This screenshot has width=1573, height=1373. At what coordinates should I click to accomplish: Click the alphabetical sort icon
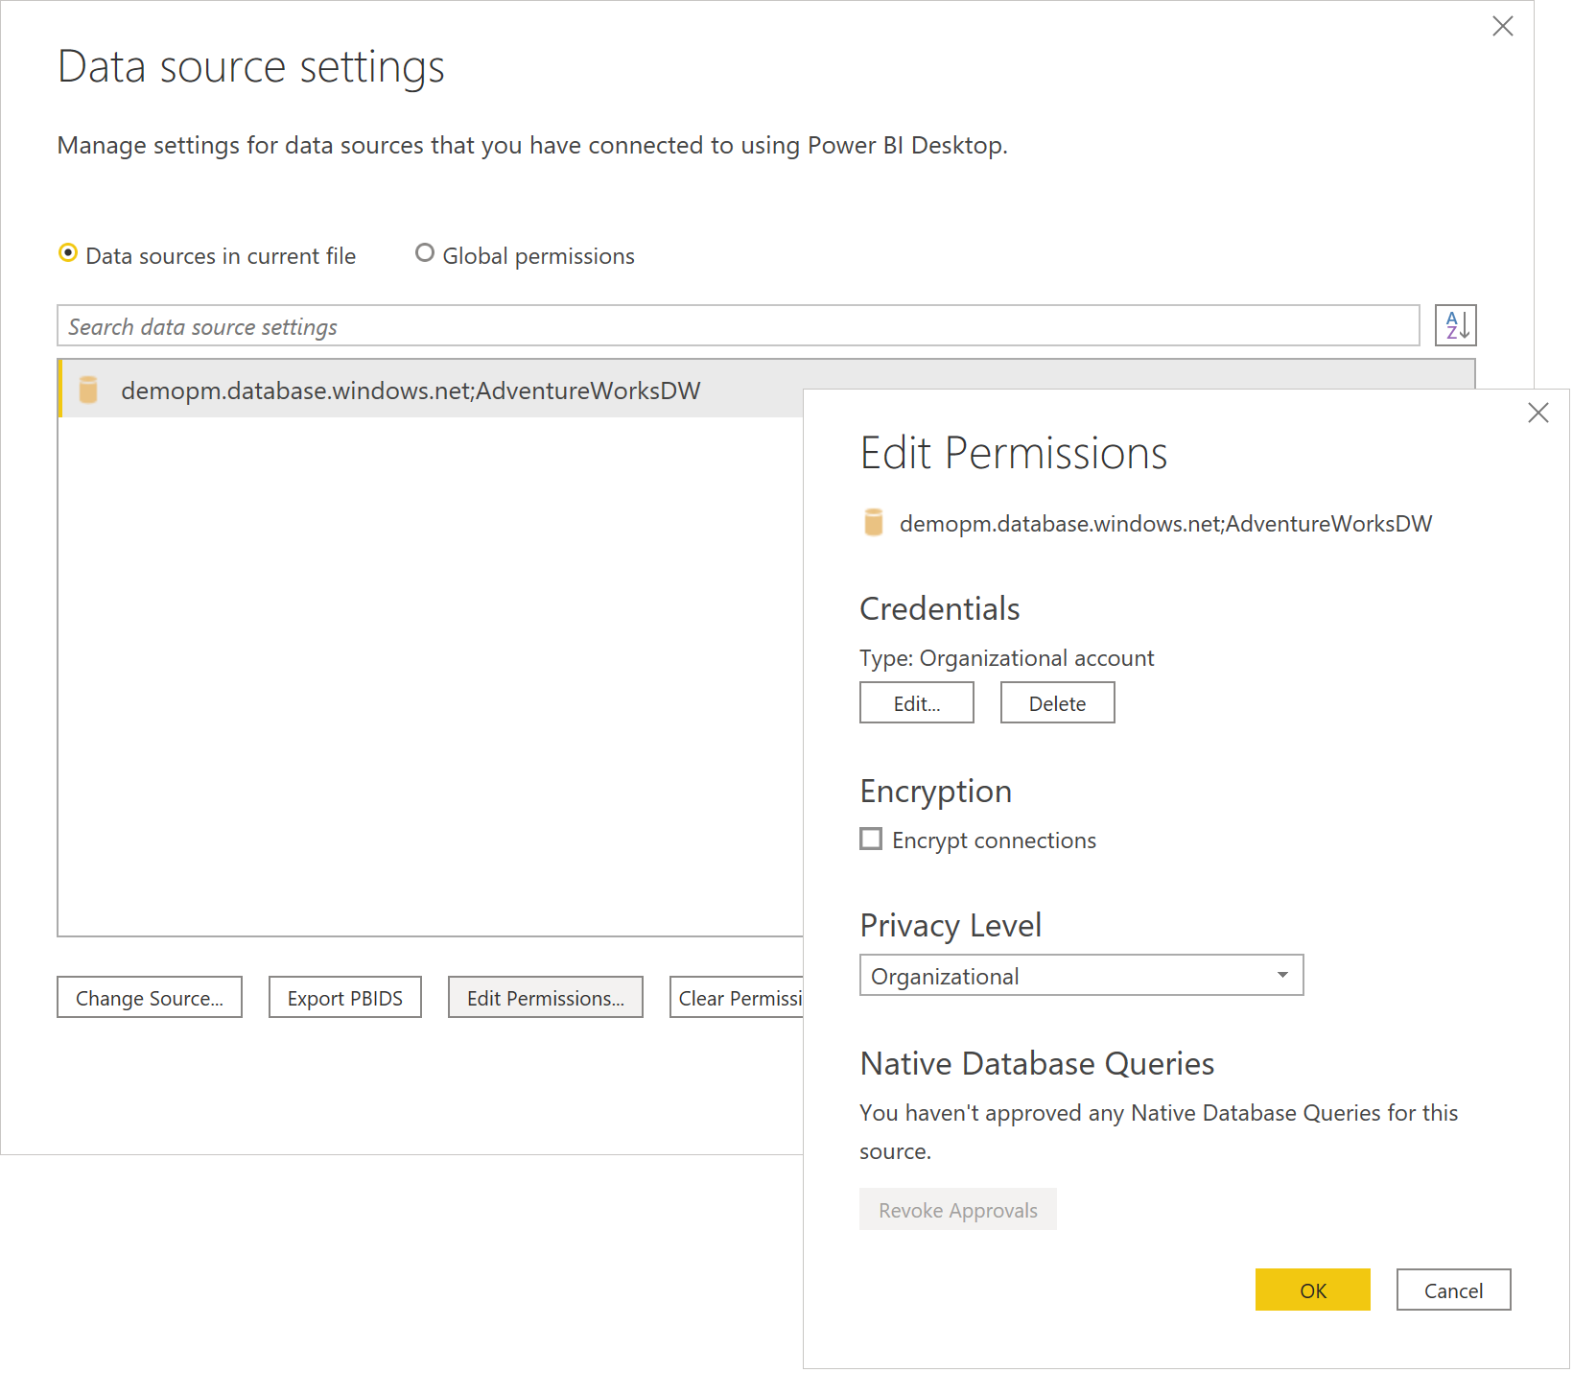pyautogui.click(x=1454, y=325)
